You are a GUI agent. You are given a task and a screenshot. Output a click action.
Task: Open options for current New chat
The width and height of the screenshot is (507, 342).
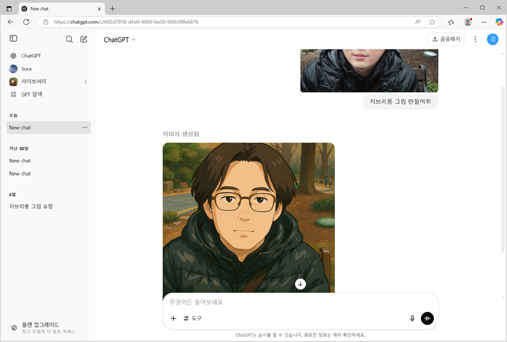click(x=85, y=127)
